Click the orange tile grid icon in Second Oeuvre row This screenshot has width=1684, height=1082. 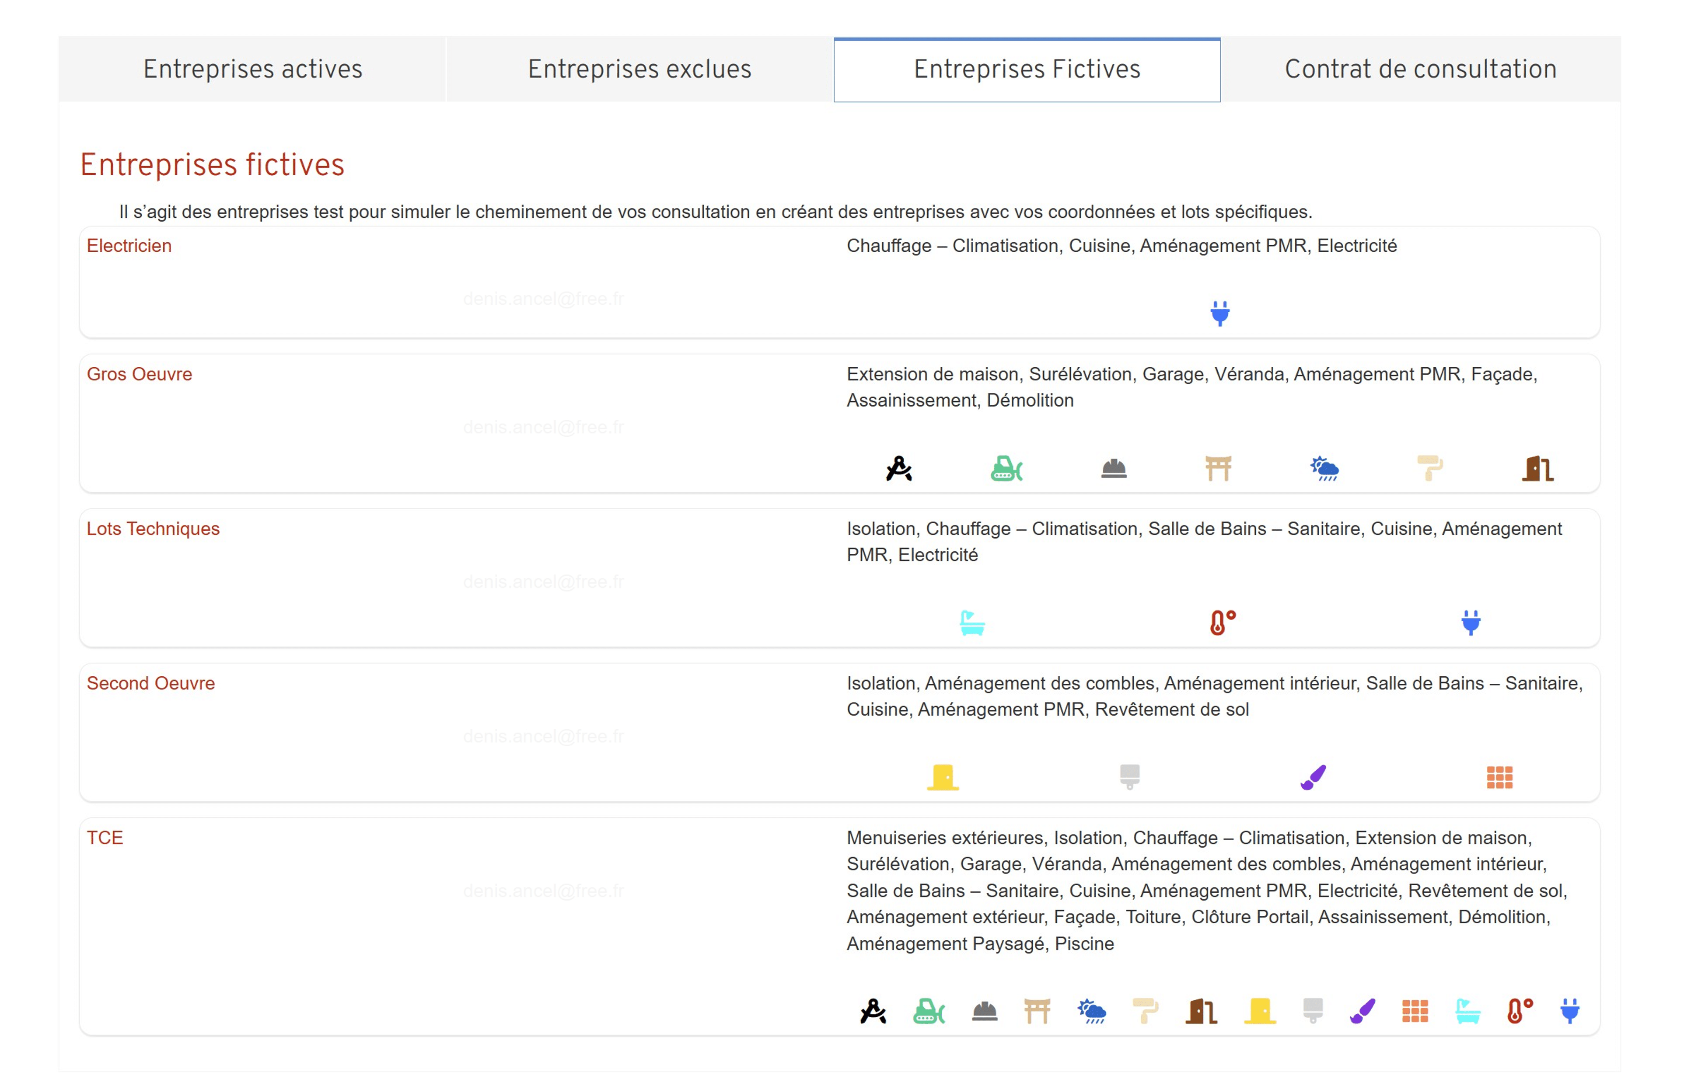[1499, 777]
